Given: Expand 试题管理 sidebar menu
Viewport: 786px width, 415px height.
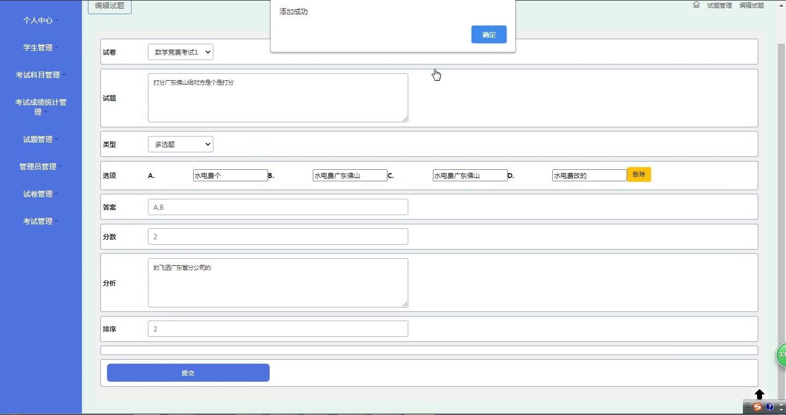Looking at the screenshot, I should click(x=40, y=139).
